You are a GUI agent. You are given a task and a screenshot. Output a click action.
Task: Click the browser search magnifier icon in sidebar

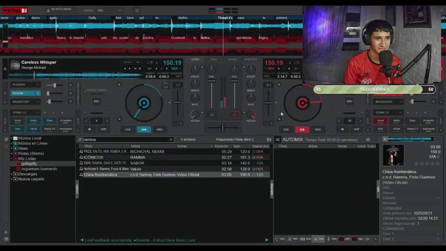click(x=6, y=139)
